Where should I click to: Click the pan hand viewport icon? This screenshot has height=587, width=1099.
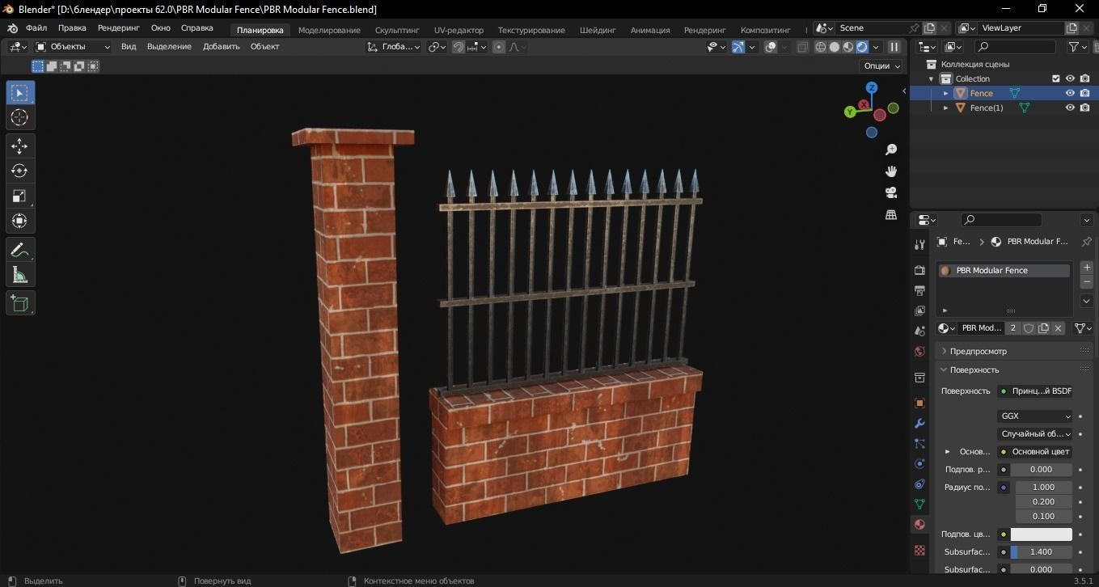[x=891, y=171]
